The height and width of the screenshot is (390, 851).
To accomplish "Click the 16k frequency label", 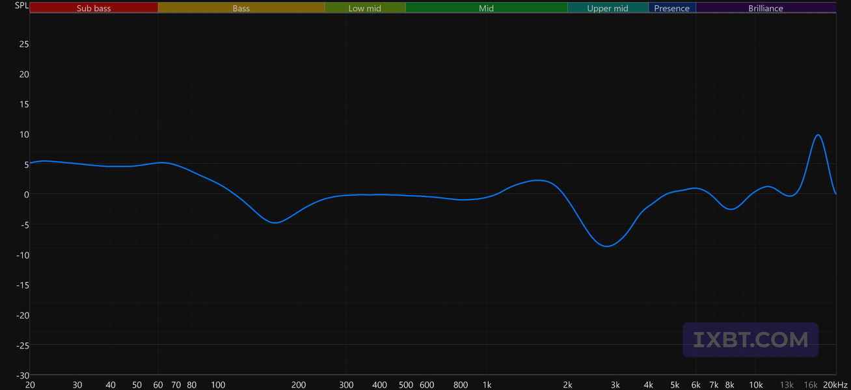I will click(x=811, y=385).
